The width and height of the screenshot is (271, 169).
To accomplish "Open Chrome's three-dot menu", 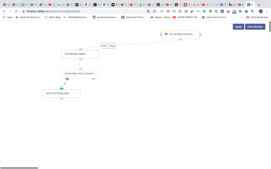I will pyautogui.click(x=267, y=11).
